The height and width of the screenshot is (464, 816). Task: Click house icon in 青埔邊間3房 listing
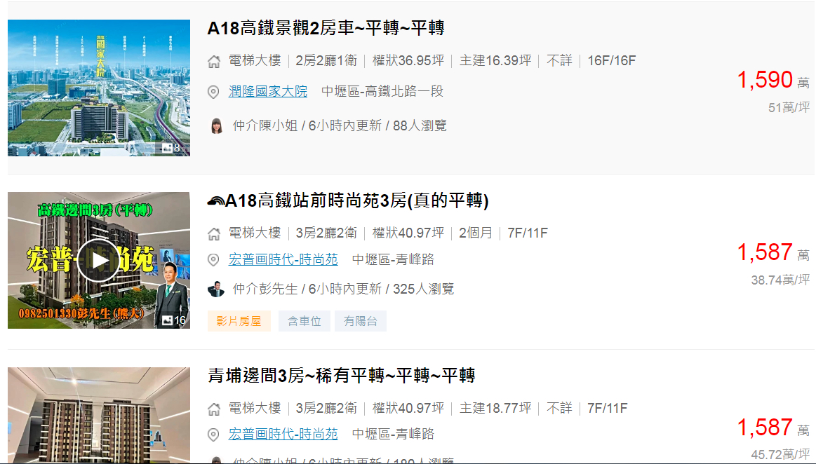point(214,409)
